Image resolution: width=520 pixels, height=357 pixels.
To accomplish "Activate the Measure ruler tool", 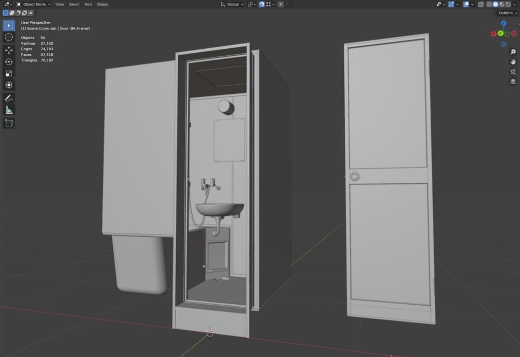I will click(x=9, y=110).
